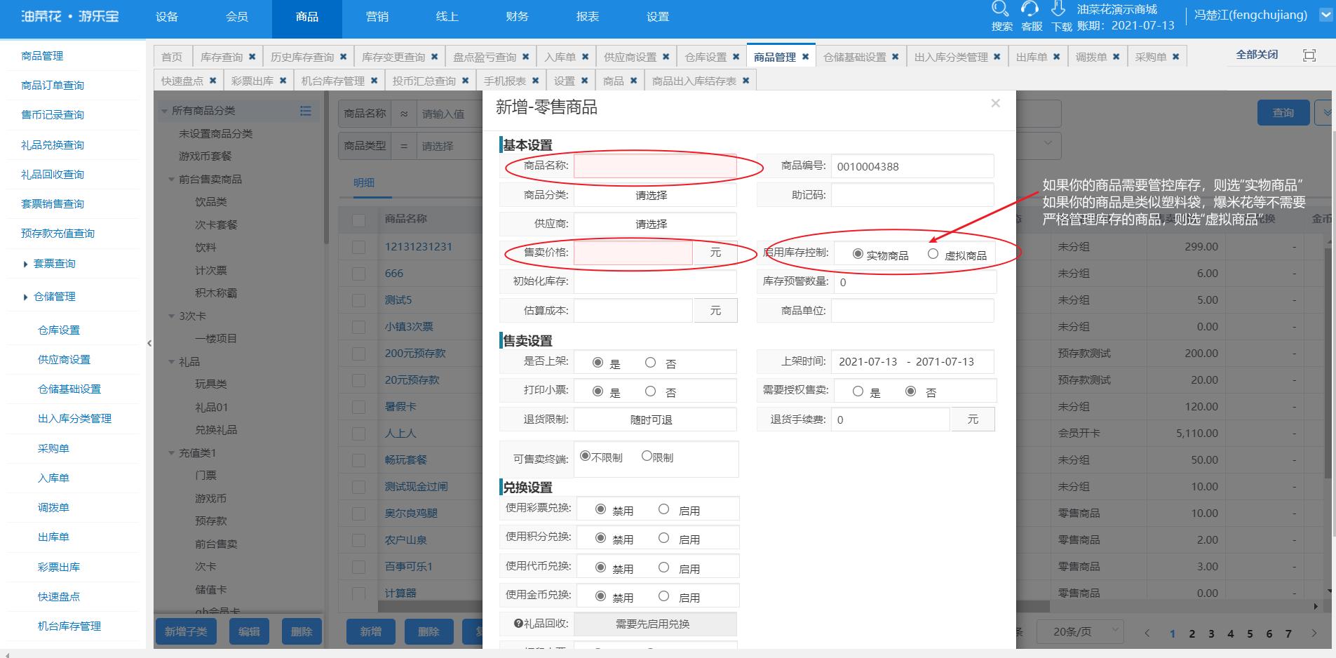The width and height of the screenshot is (1336, 658).
Task: Close the 调拨单 tab
Action: pos(1116,57)
